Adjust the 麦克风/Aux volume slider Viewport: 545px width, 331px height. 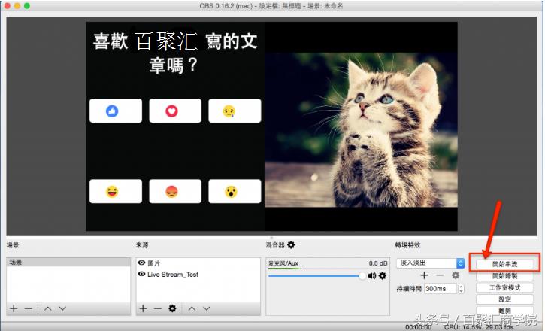tap(316, 276)
